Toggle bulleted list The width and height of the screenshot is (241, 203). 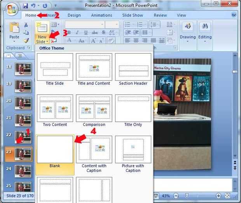pyautogui.click(x=129, y=24)
